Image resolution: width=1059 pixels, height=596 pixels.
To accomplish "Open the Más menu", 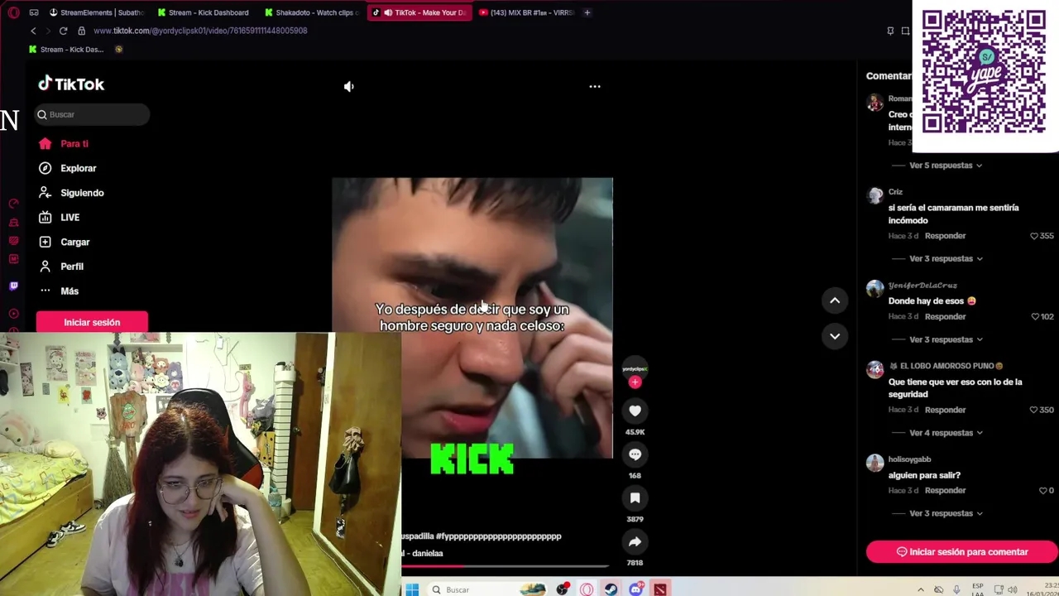I will tap(59, 291).
